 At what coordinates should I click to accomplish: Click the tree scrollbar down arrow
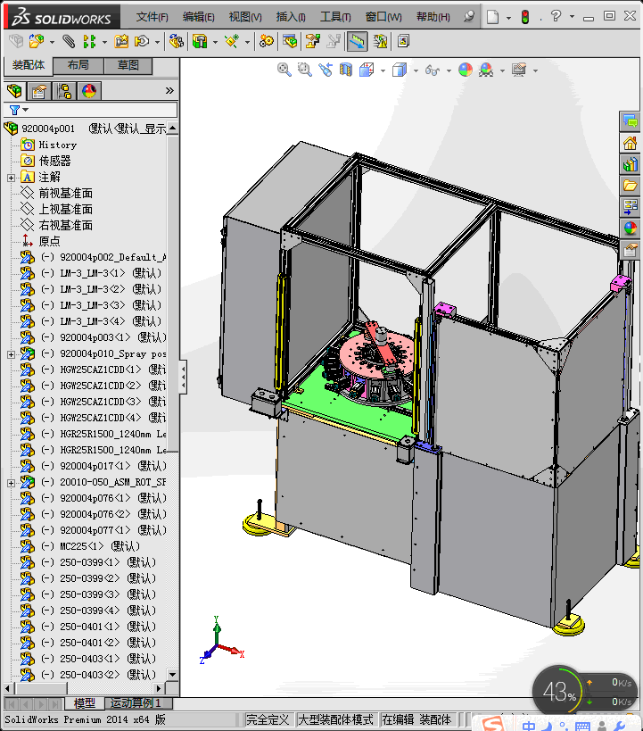click(172, 675)
